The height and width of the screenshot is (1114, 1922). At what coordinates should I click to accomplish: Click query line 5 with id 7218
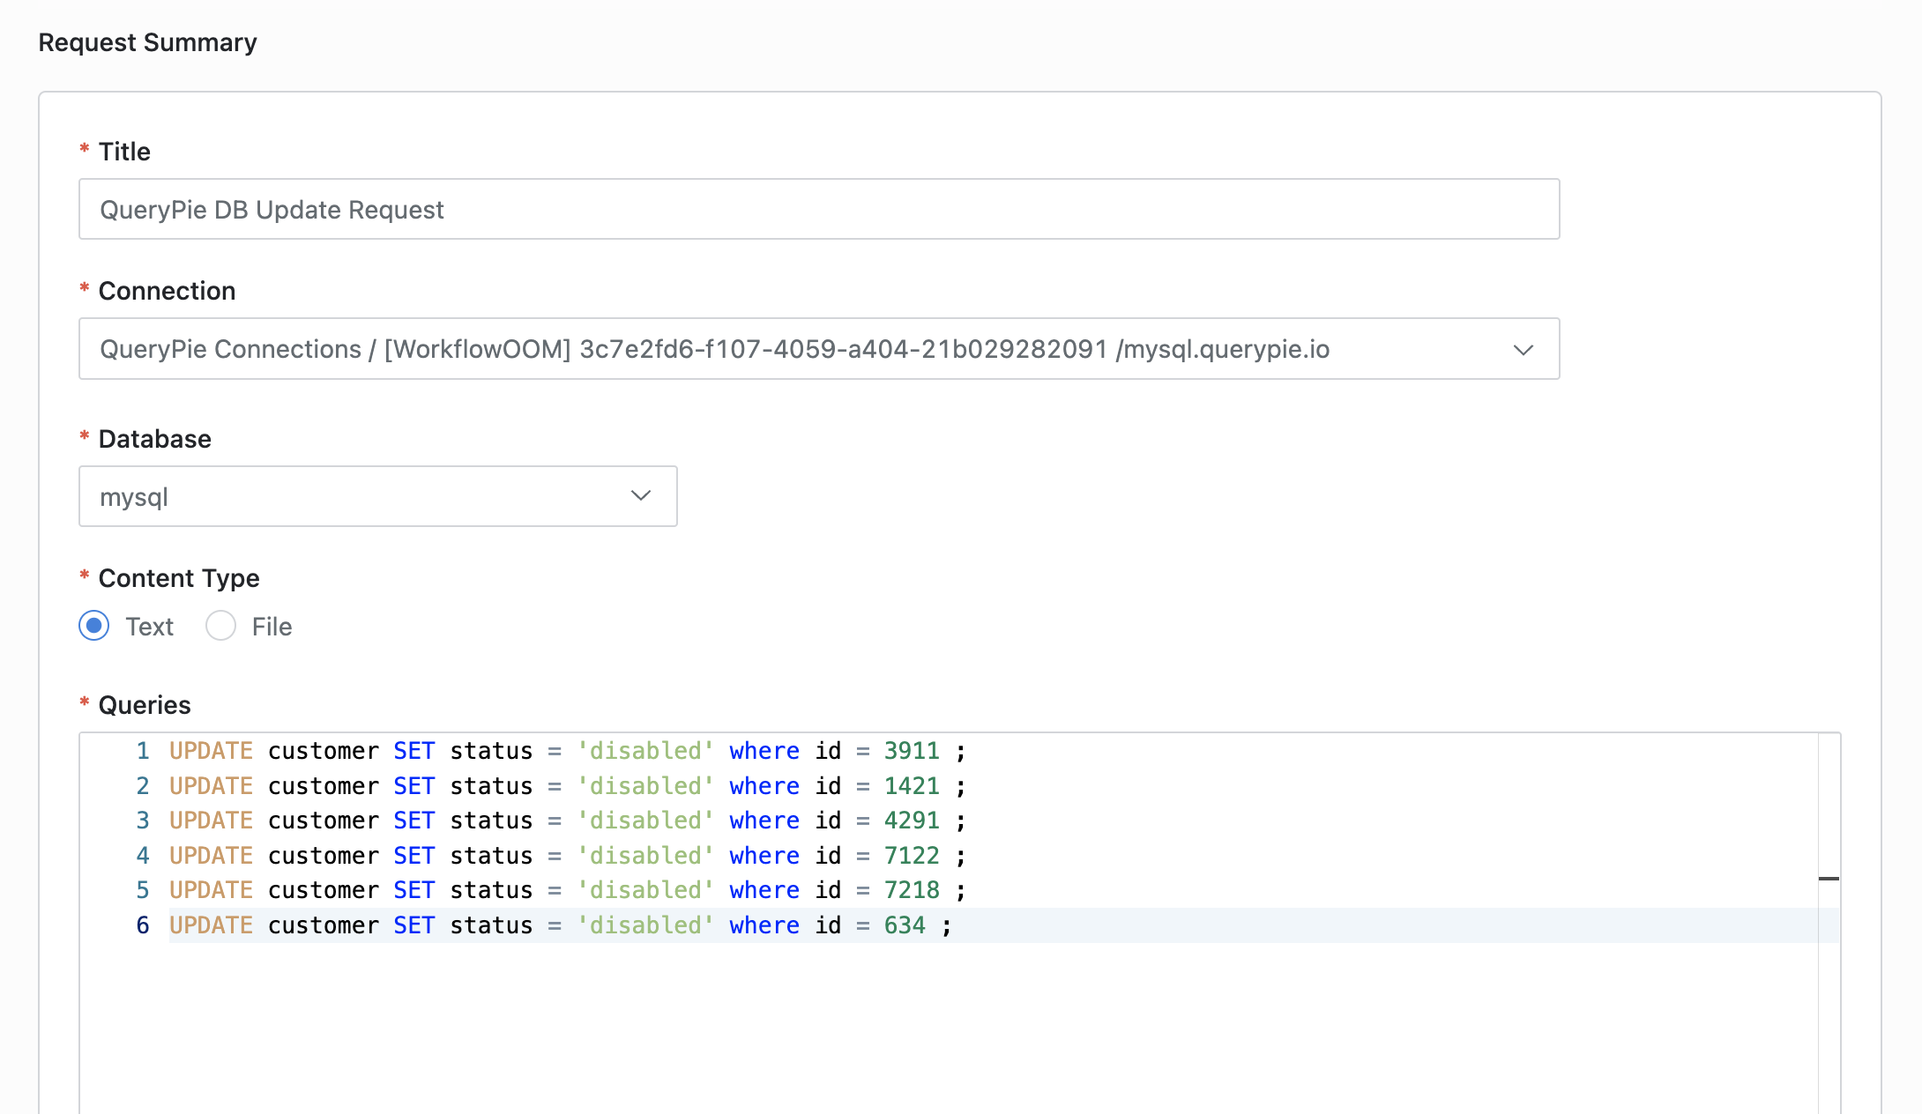(x=567, y=890)
